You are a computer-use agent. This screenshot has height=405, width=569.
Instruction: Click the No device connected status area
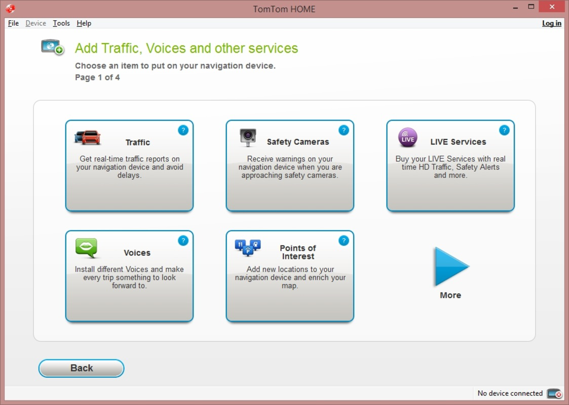pyautogui.click(x=510, y=393)
